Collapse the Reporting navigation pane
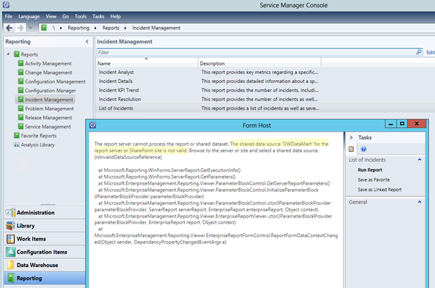Screen dimensions: 435x288 (x=86, y=42)
